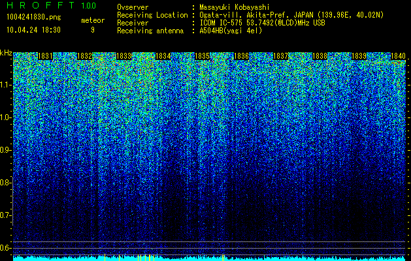Click the HROFFT program title
Viewport: 411px width, 261px height.
[x=41, y=5]
